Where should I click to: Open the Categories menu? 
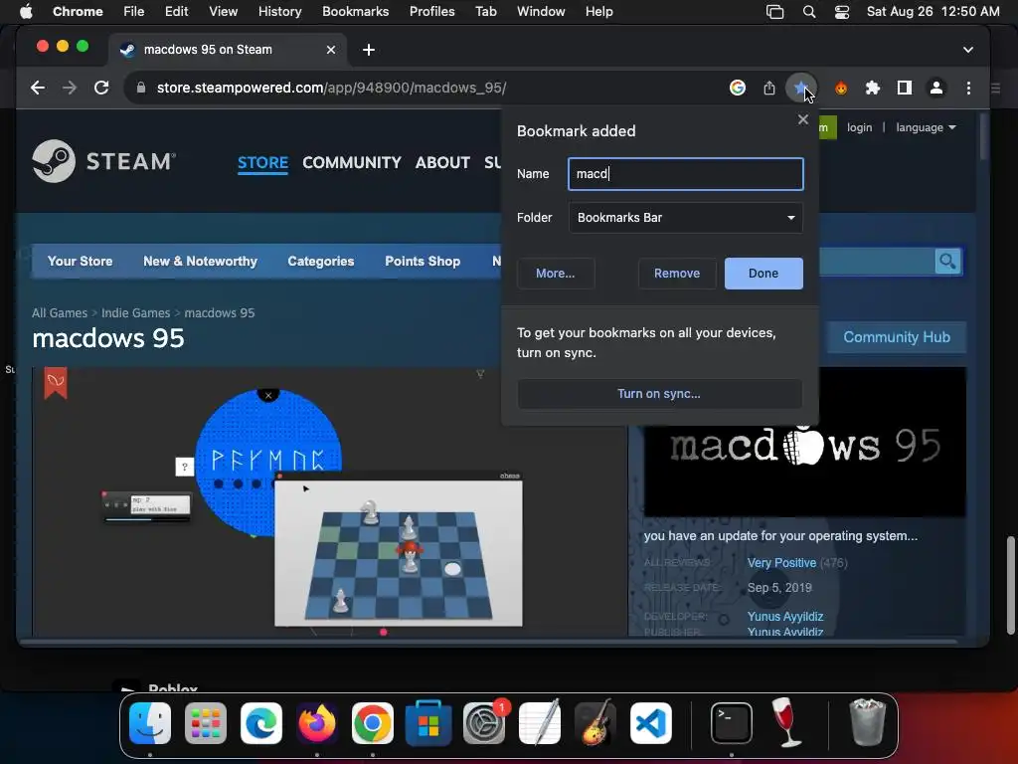tap(321, 262)
